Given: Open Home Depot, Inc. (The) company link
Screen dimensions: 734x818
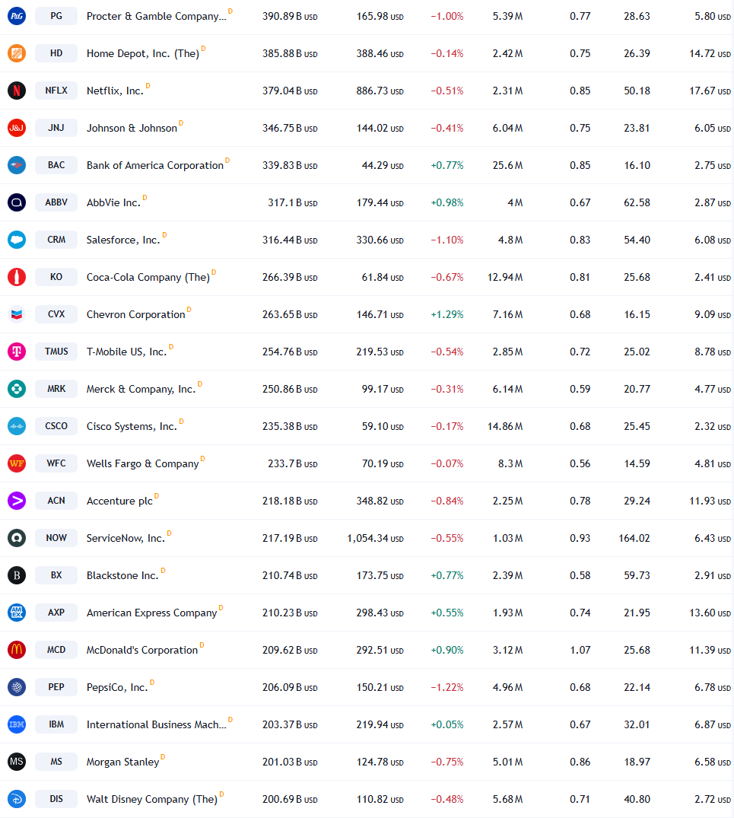Looking at the screenshot, I should point(143,54).
